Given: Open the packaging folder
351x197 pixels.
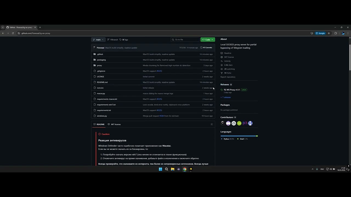Looking at the screenshot, I should pos(101,60).
